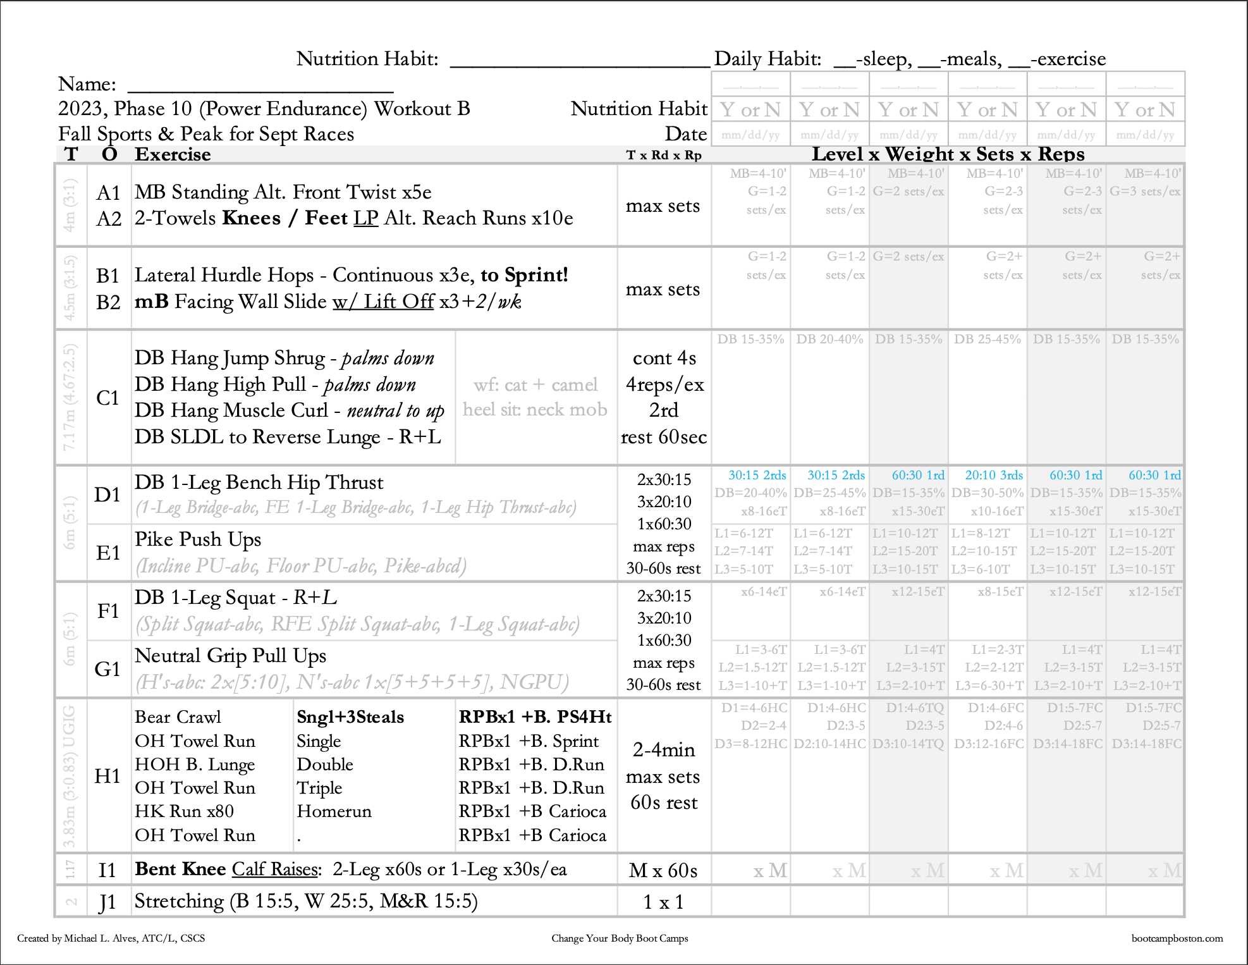Click 'rest 60sec' in the C1 row
The image size is (1248, 965).
[x=664, y=437]
